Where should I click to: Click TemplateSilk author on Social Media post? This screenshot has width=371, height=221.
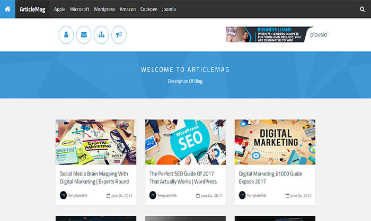pos(77,196)
